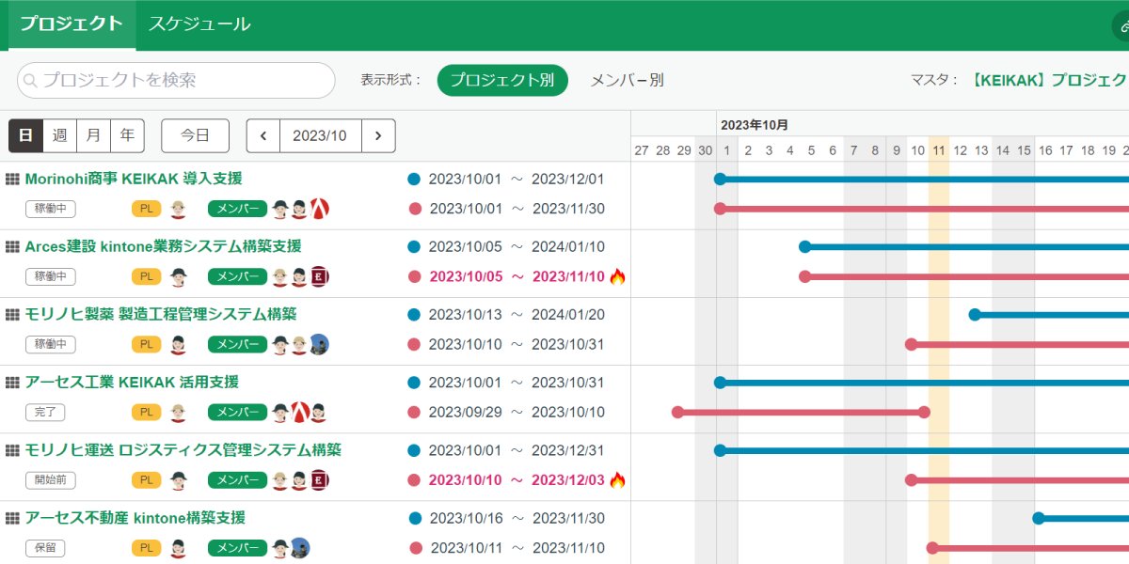Click 保留 status badge of アーセス不動産
This screenshot has width=1129, height=564.
(45, 547)
